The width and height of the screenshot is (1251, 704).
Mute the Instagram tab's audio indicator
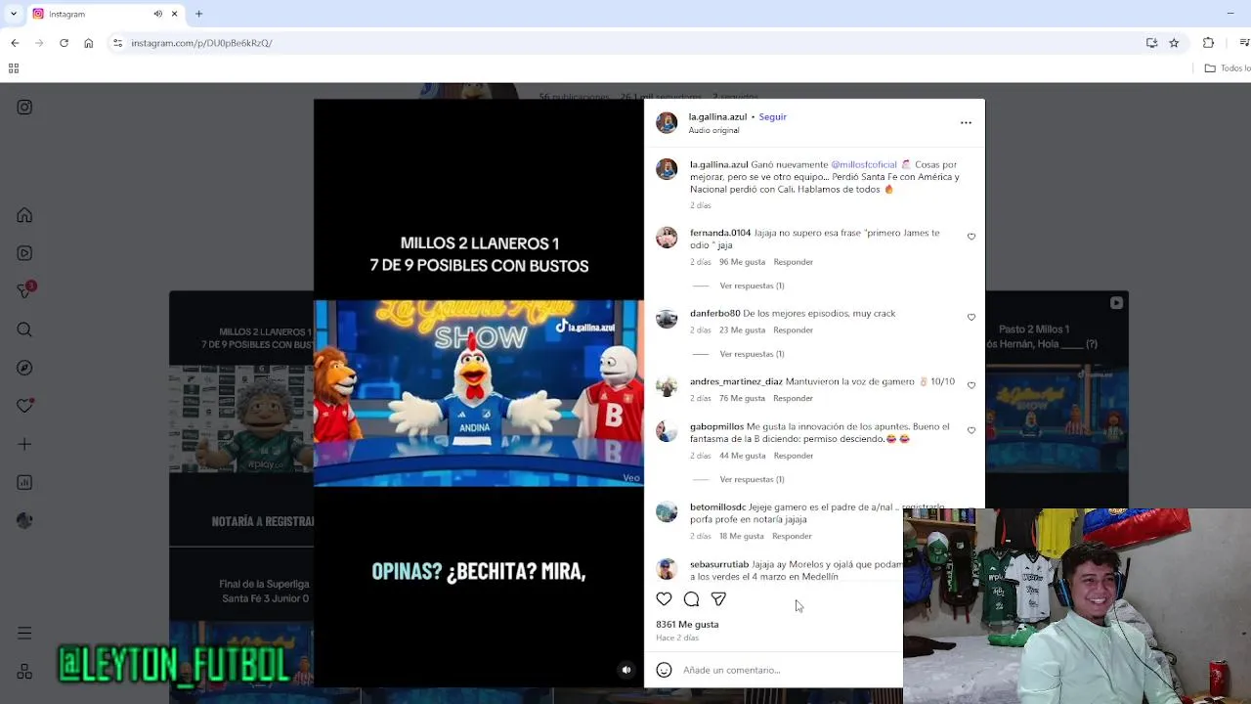point(157,14)
